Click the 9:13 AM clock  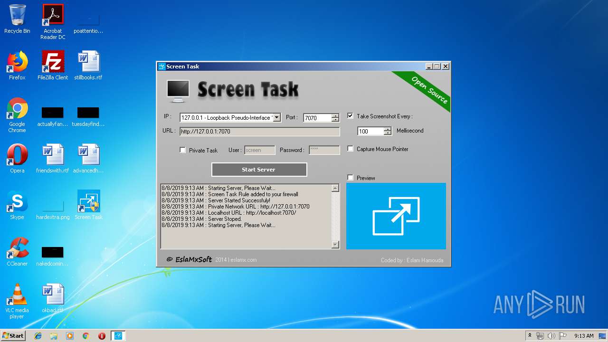pyautogui.click(x=583, y=336)
